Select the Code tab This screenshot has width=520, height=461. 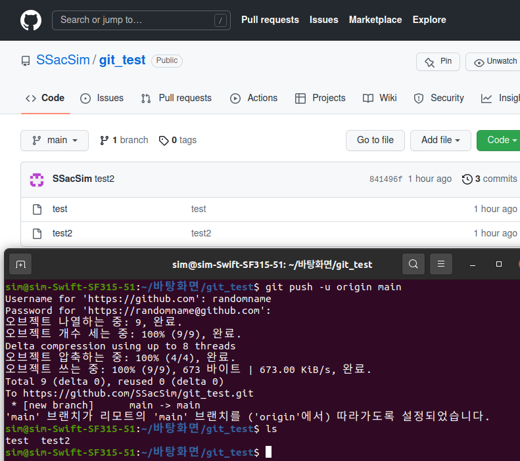coord(45,98)
